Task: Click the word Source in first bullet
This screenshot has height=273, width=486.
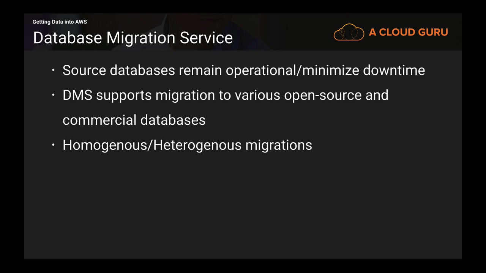Action: point(84,71)
